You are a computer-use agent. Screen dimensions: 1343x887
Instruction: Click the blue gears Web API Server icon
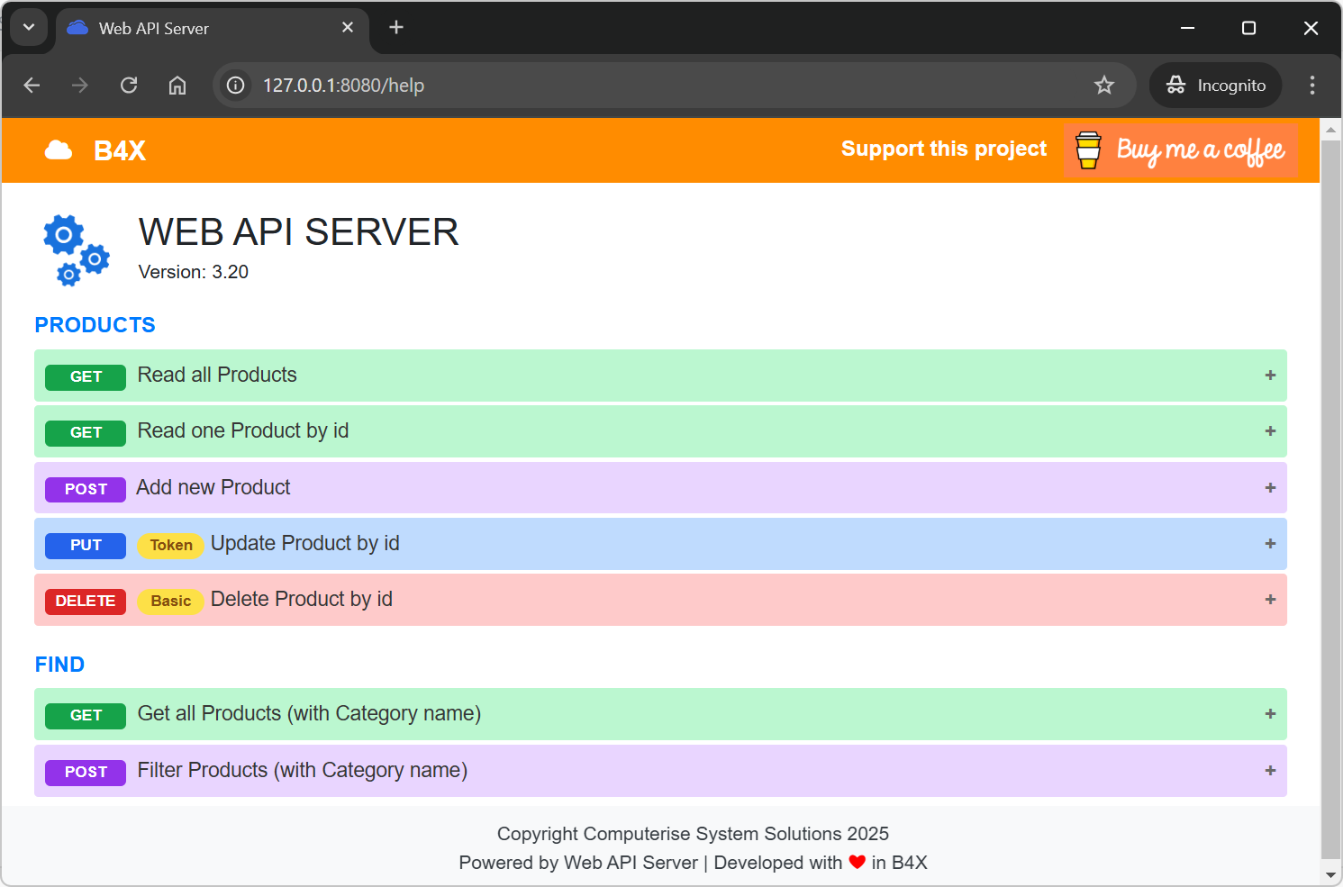click(x=76, y=249)
